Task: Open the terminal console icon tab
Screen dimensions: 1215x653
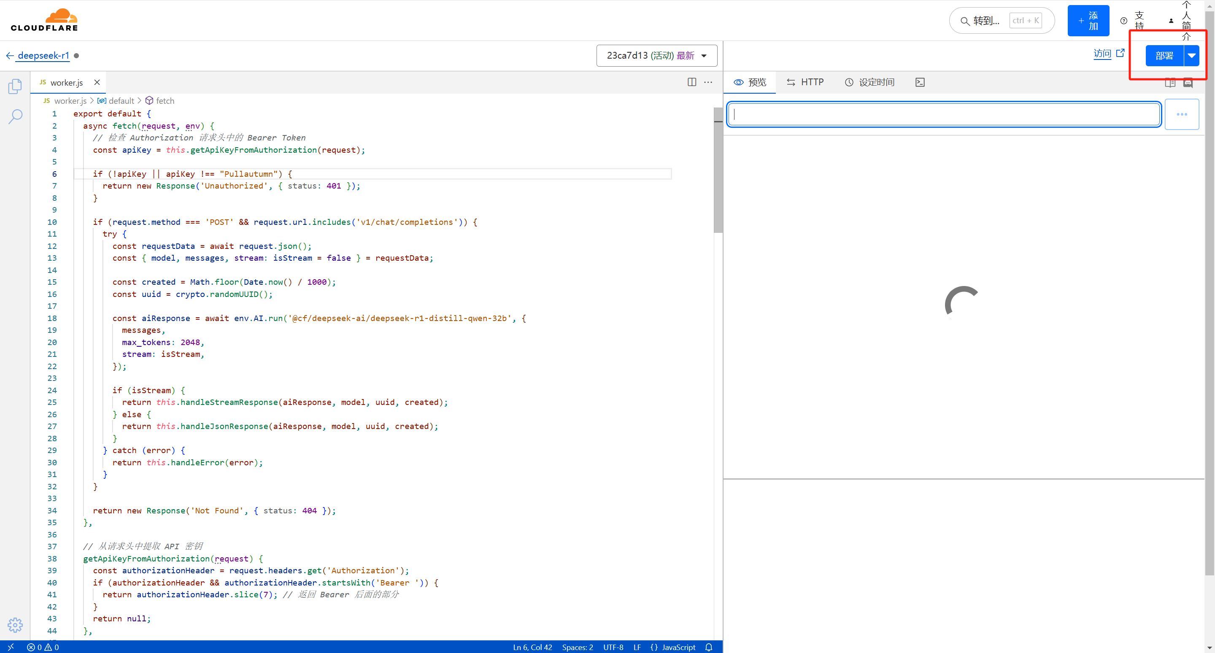Action: pos(919,82)
